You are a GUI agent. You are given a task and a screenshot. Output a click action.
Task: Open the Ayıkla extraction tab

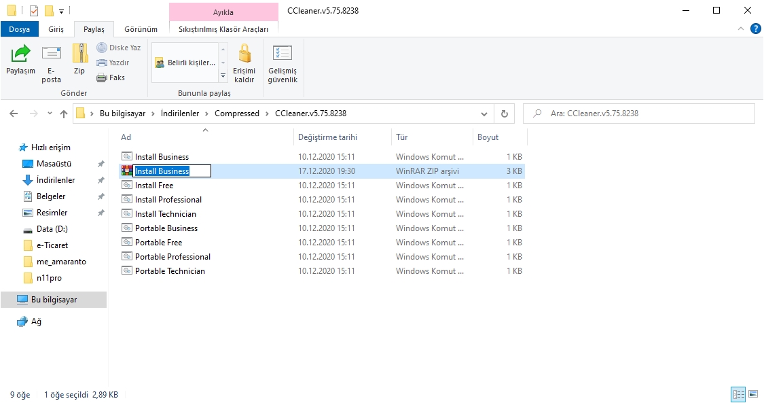tap(224, 12)
